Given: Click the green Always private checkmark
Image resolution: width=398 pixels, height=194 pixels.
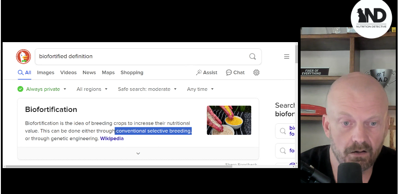Looking at the screenshot, I should click(x=20, y=89).
